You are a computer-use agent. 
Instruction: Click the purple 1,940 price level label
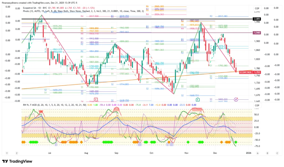tap(257, 33)
